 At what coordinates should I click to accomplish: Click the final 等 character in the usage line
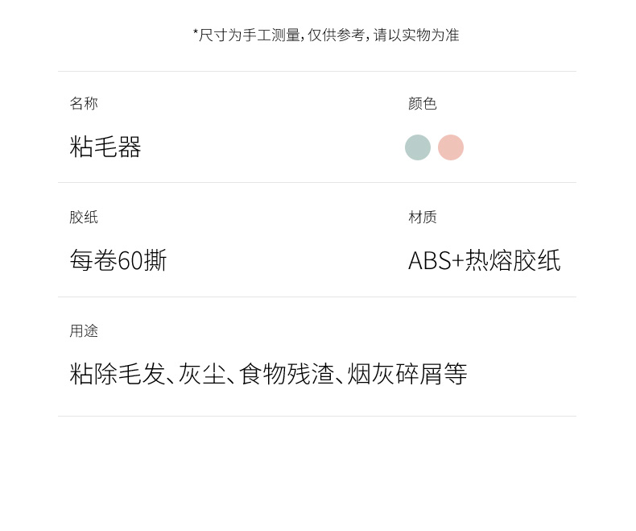point(456,374)
